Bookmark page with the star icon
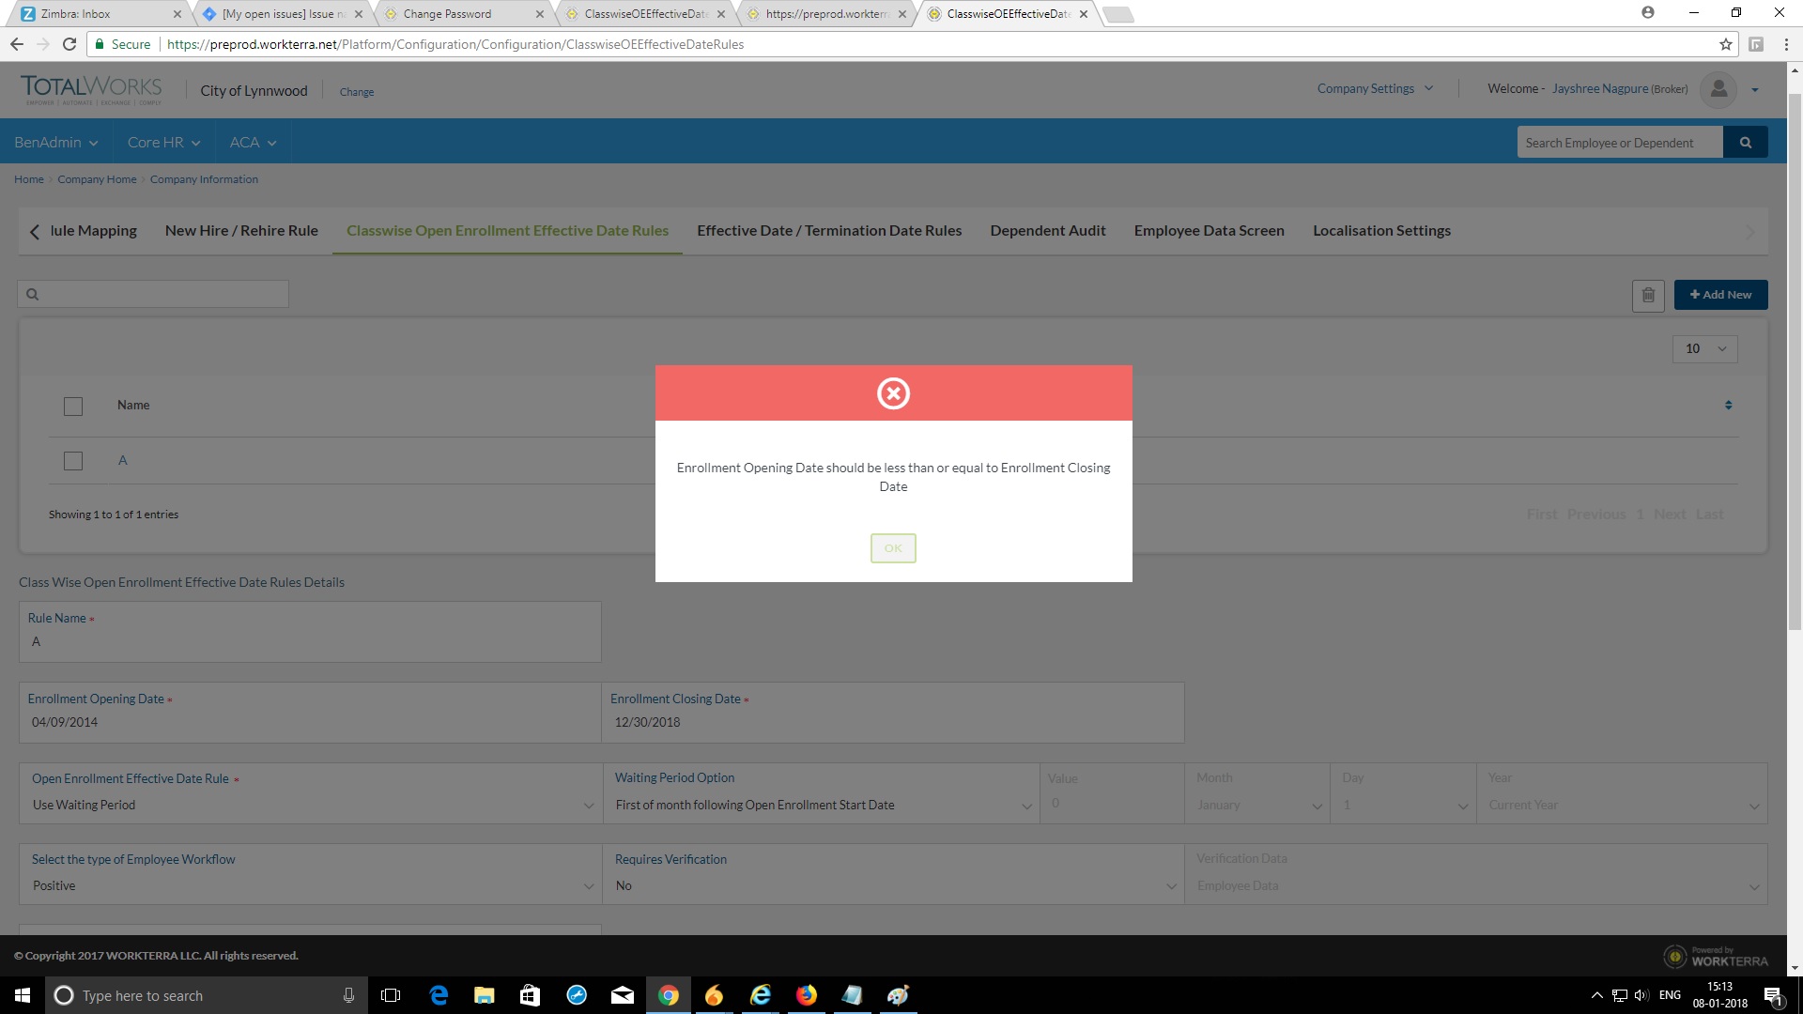 tap(1725, 44)
